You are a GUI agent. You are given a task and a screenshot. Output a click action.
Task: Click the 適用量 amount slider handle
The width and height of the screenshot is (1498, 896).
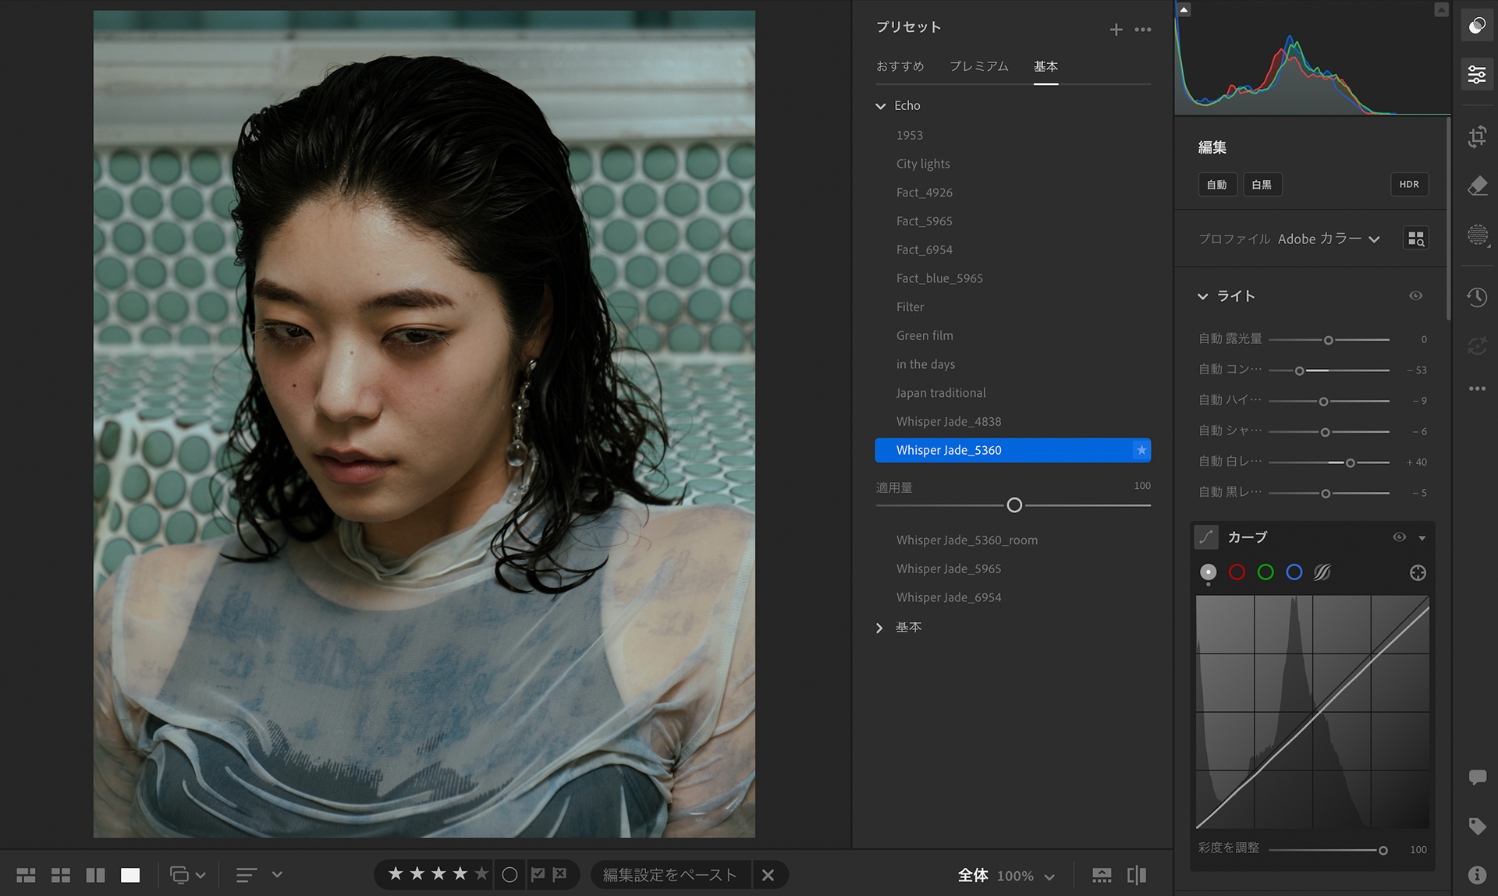coord(1013,505)
